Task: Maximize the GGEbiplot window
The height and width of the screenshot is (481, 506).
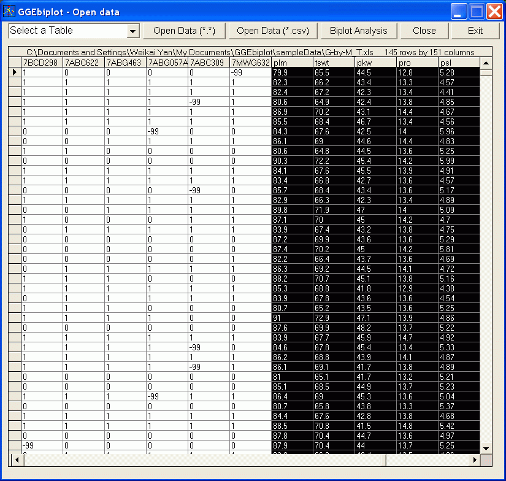Action: 477,12
